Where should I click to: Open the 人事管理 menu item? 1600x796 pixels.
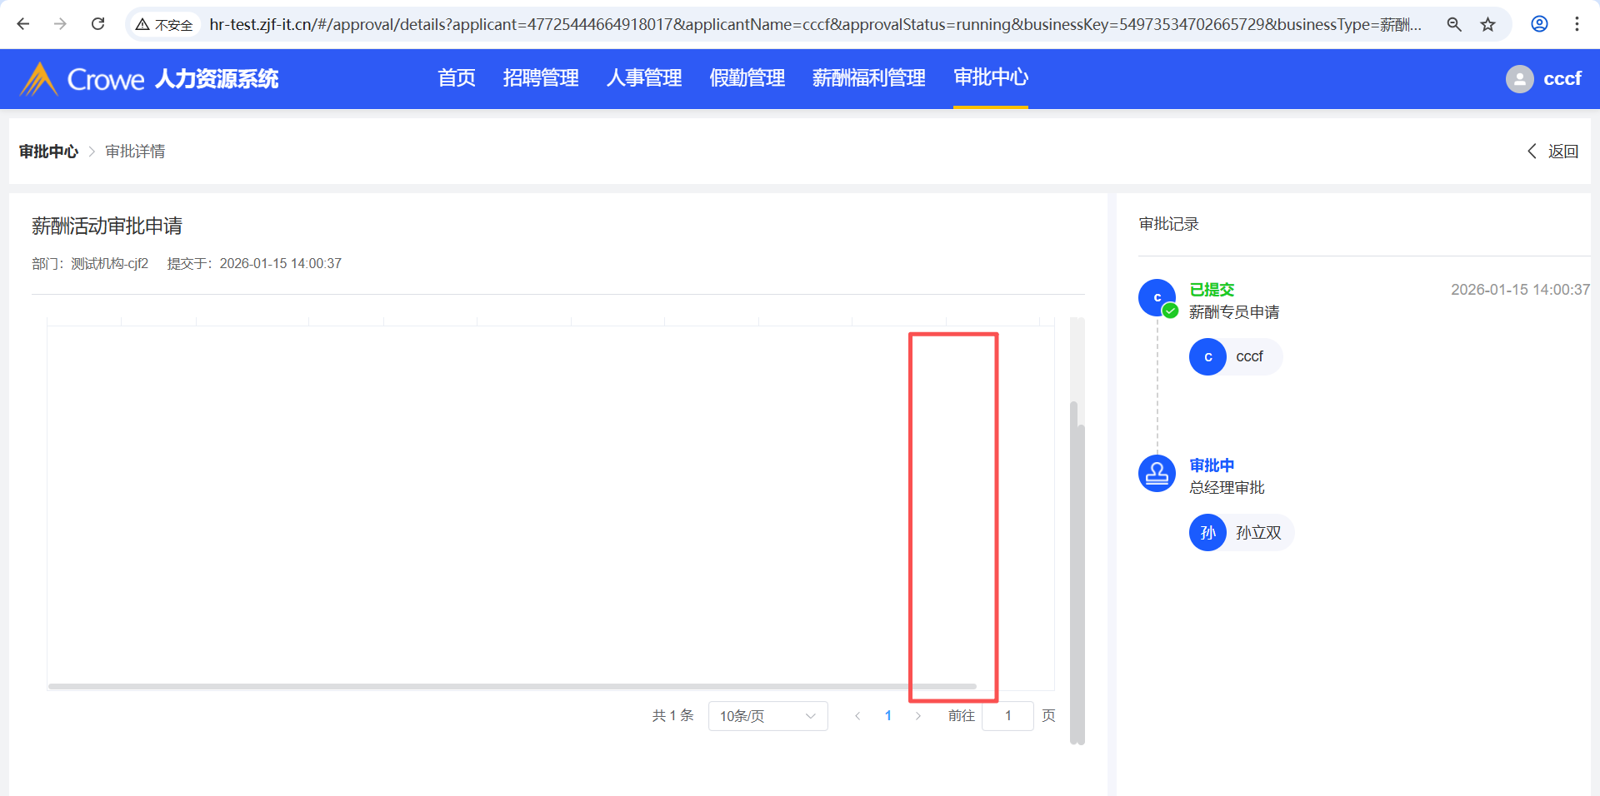point(644,78)
